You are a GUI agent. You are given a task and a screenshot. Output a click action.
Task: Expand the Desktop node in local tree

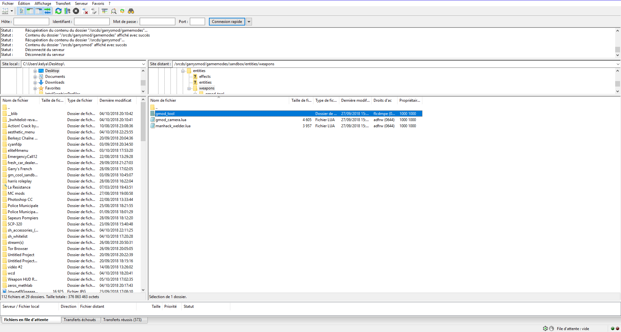pyautogui.click(x=35, y=71)
